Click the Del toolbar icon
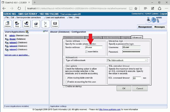Viewport: 170px width, 112px height. (x=45, y=24)
